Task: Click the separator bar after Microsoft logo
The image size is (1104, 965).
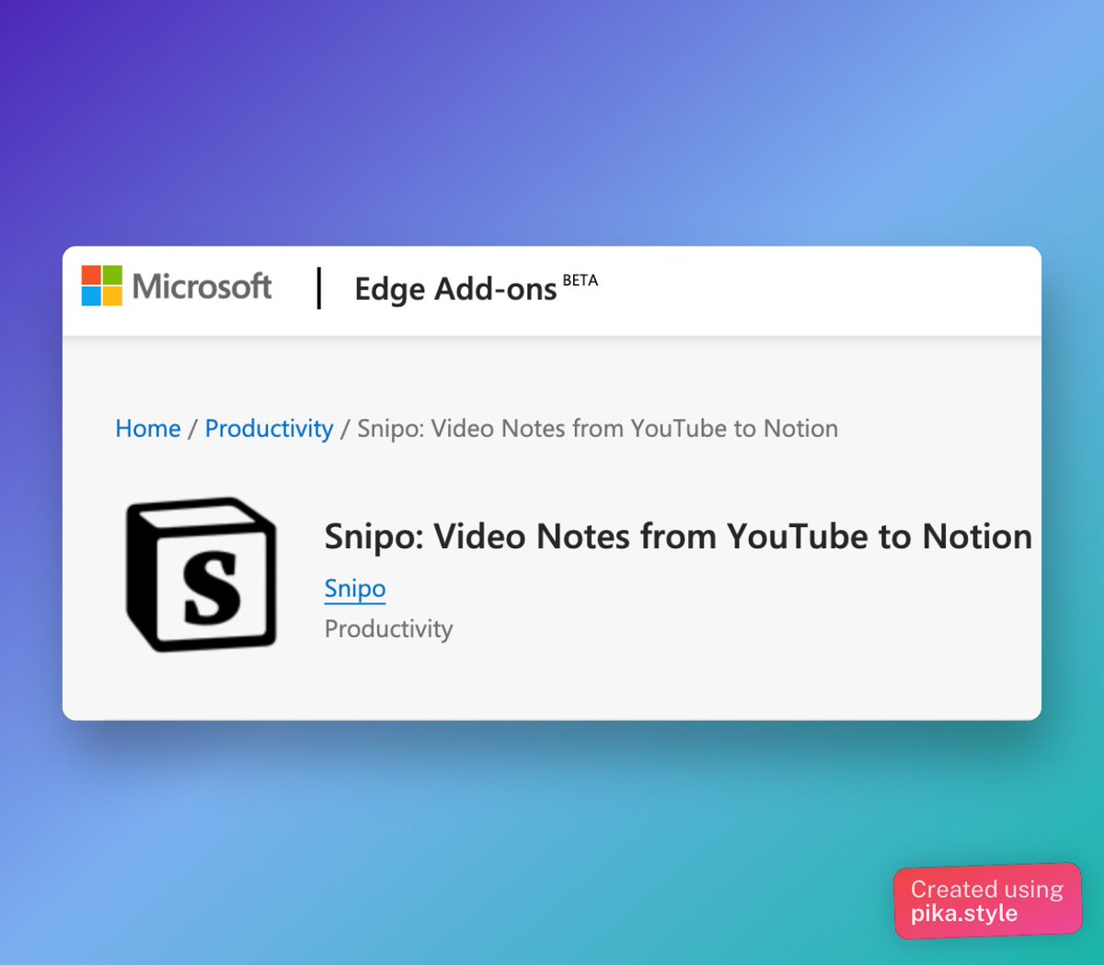Action: 318,288
